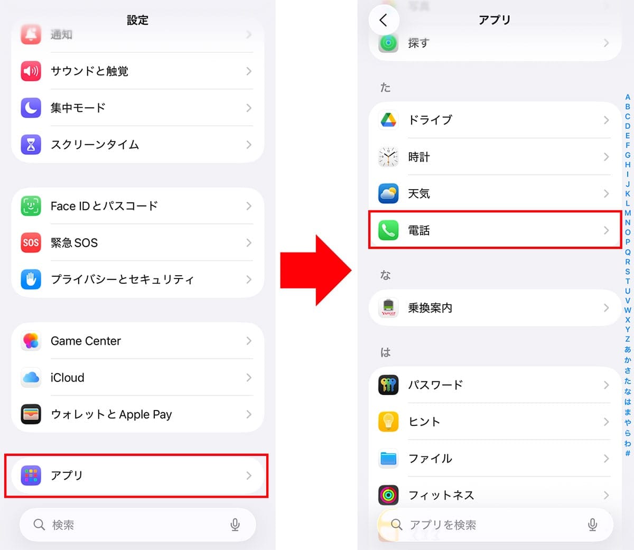The image size is (634, 550).
Task: Open the Face IDとパスコード icon
Action: coord(31,206)
